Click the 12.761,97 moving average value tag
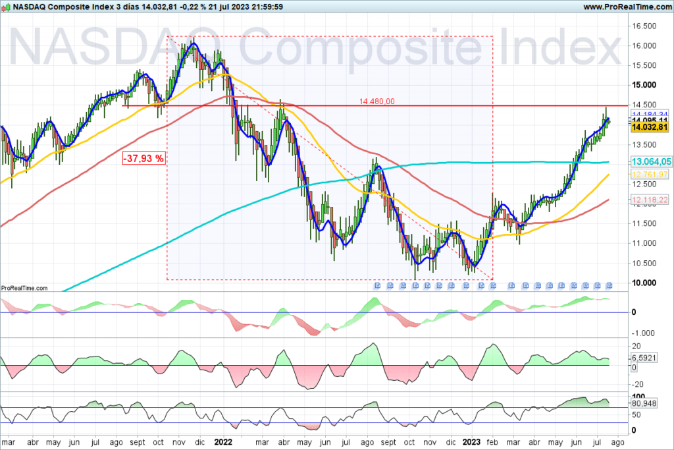 (650, 174)
